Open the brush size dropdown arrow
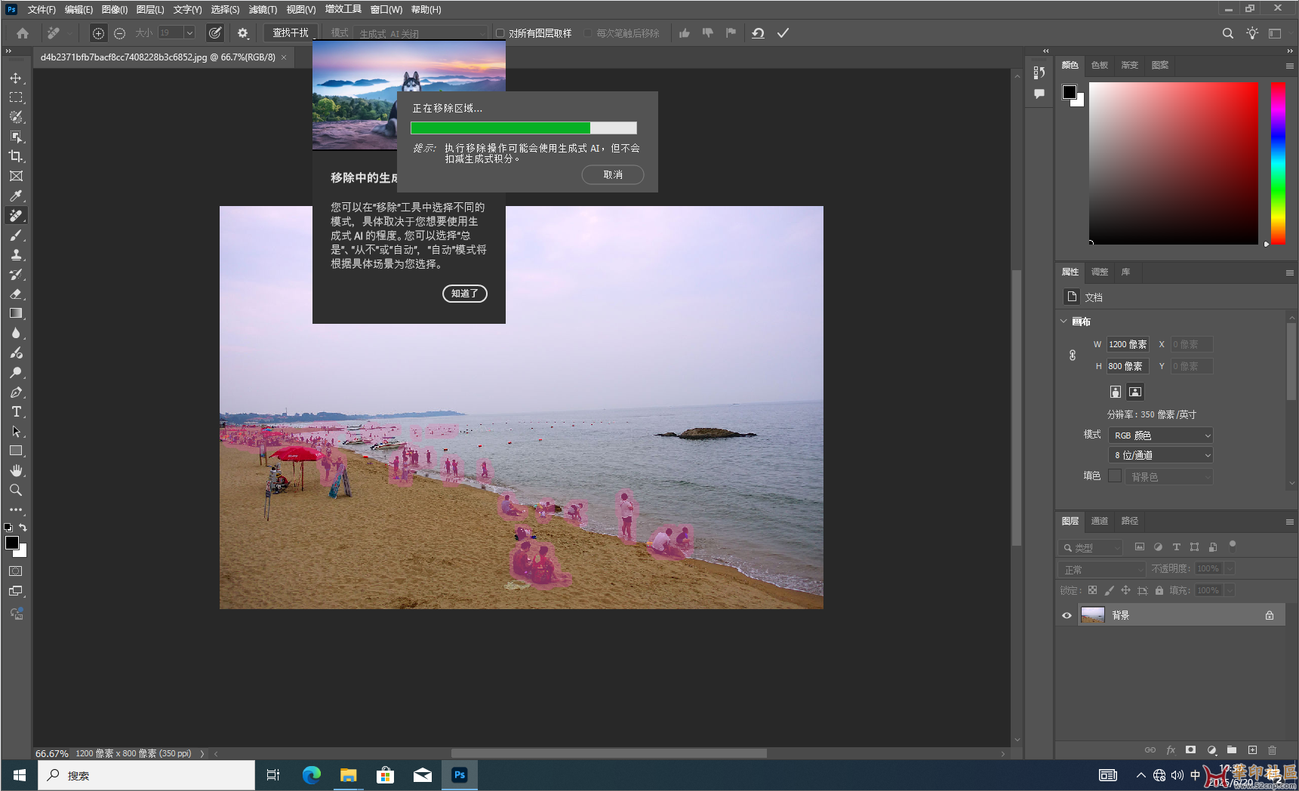Screen dimensions: 1299x791 [x=189, y=33]
